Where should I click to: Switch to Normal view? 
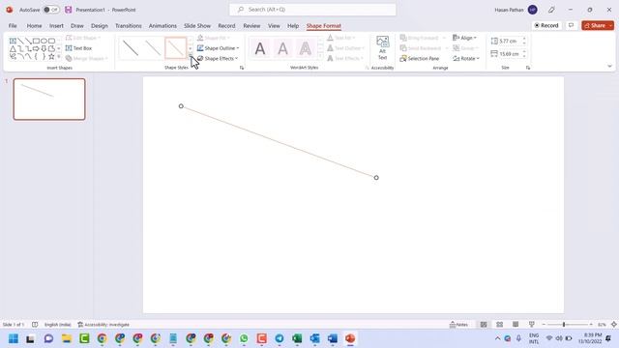484,325
